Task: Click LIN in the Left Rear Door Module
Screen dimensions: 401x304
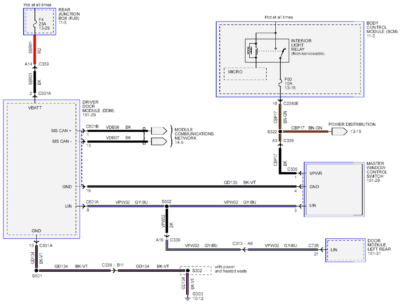Action: coord(334,250)
